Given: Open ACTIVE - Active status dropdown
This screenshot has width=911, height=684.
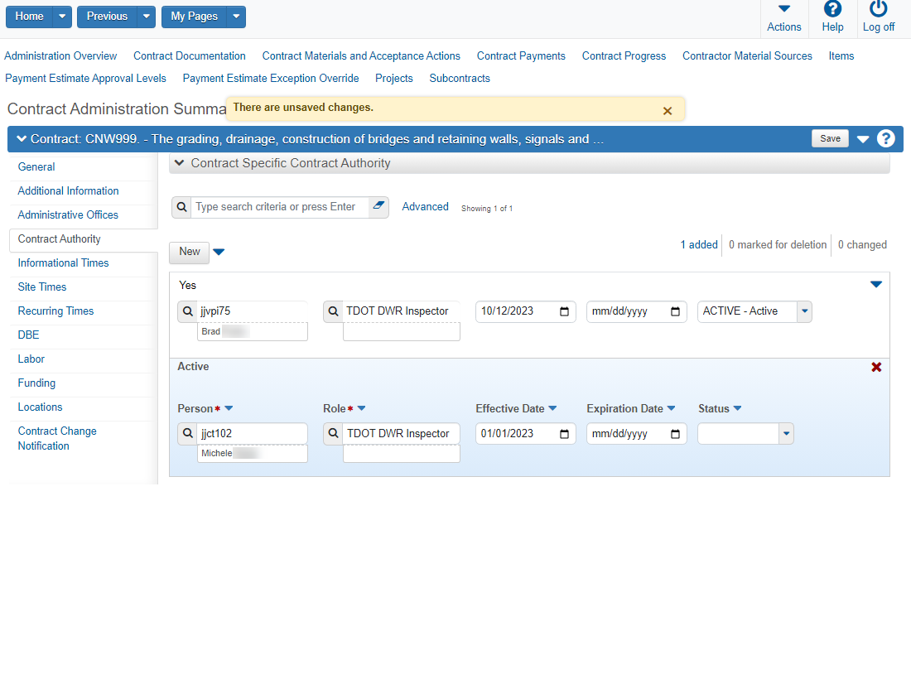Looking at the screenshot, I should point(804,311).
